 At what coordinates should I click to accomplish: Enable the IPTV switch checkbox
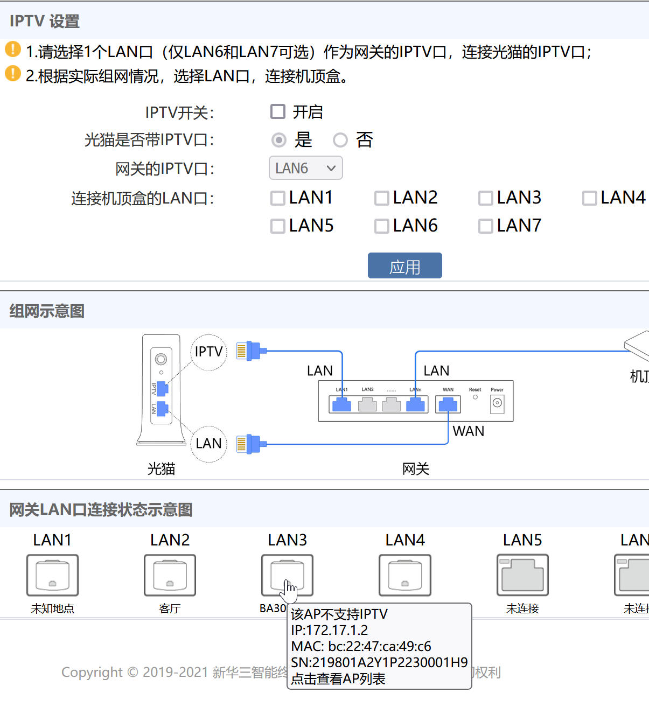(278, 111)
